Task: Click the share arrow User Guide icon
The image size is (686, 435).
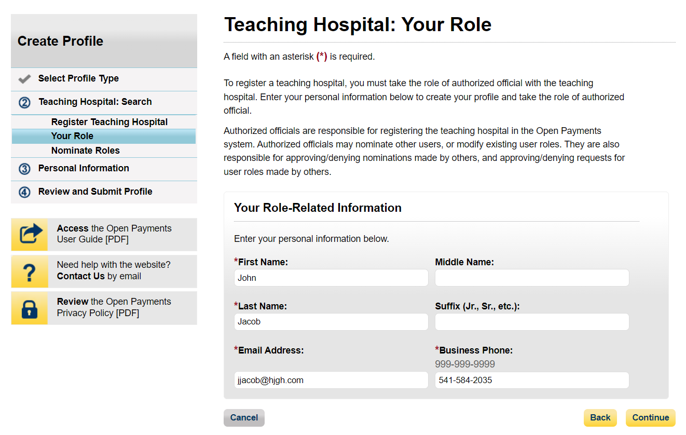Action: click(x=30, y=235)
